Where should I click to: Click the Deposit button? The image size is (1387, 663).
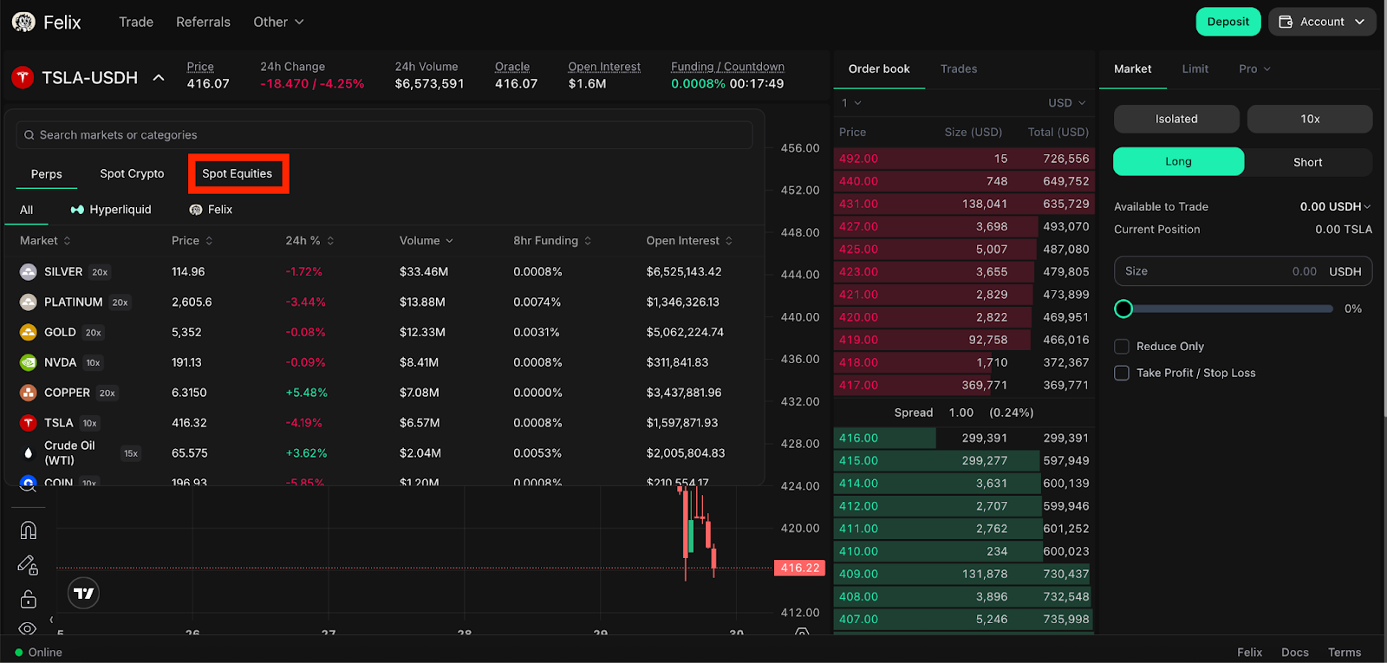coord(1227,22)
